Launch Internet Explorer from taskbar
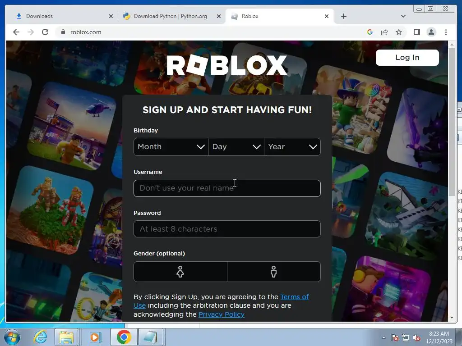 pyautogui.click(x=40, y=337)
